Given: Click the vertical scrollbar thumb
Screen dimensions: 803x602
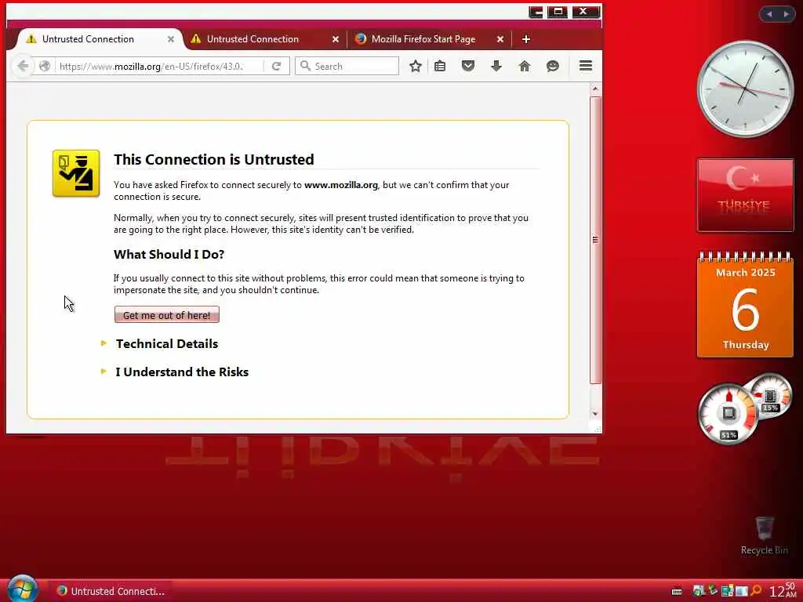Looking at the screenshot, I should pos(595,240).
